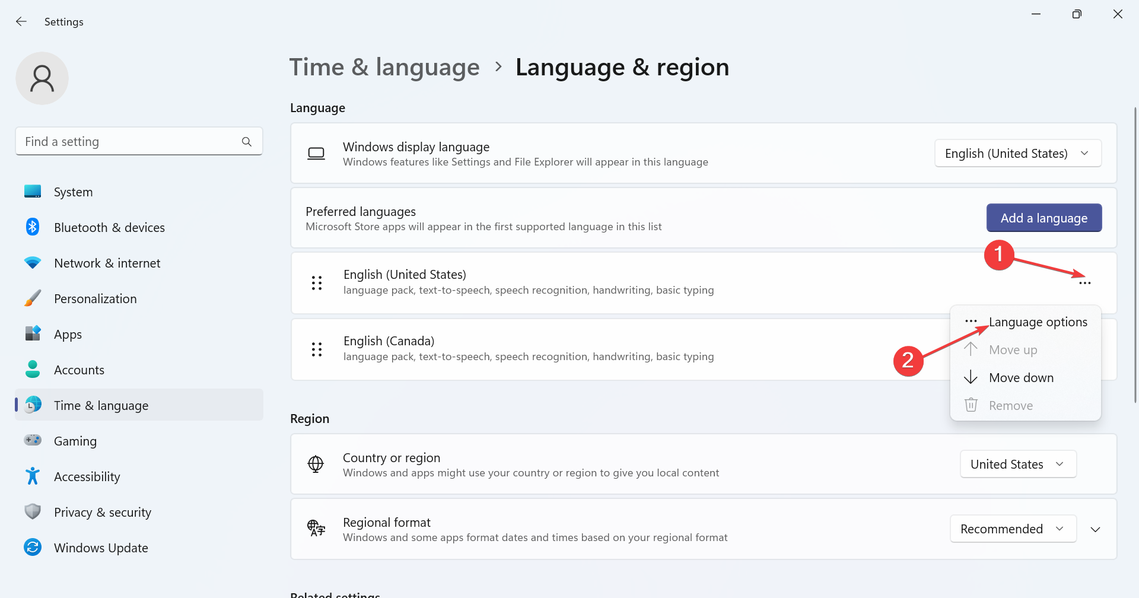Viewport: 1139px width, 598px height.
Task: Click drag handle for English (United States)
Action: pyautogui.click(x=317, y=283)
